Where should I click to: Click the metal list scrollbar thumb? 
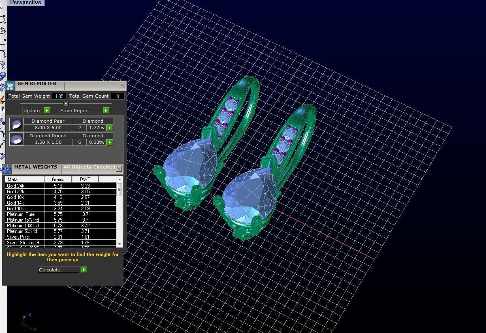coord(119,189)
